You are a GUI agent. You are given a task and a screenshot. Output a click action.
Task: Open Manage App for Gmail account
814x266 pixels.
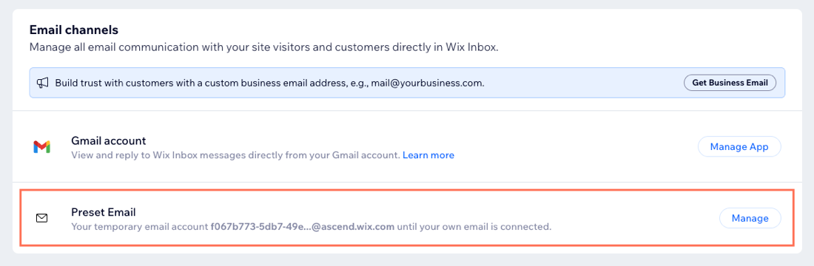pyautogui.click(x=739, y=147)
